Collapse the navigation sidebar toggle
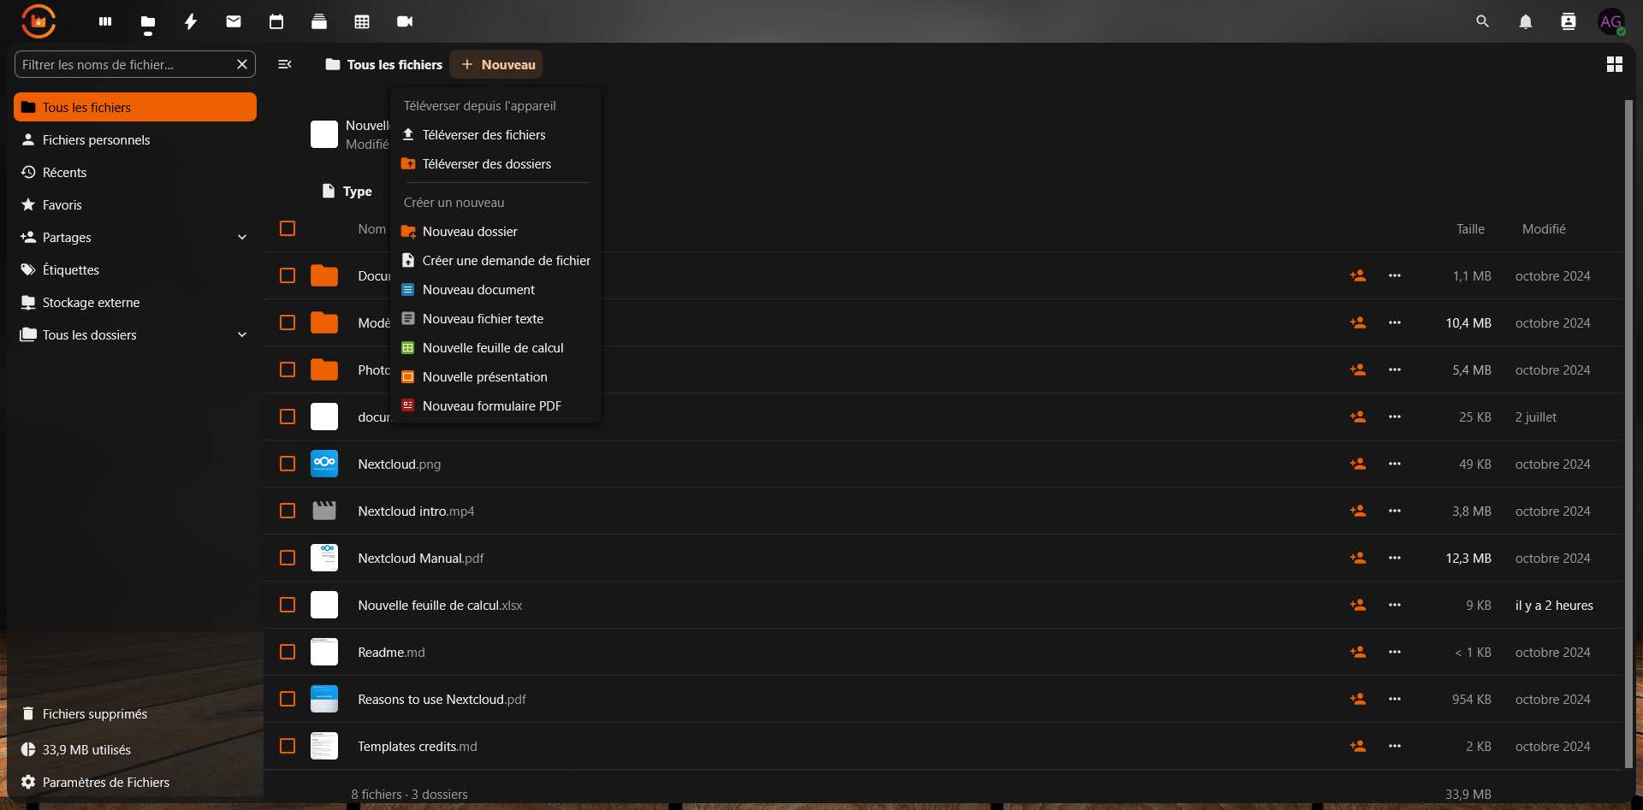 285,64
